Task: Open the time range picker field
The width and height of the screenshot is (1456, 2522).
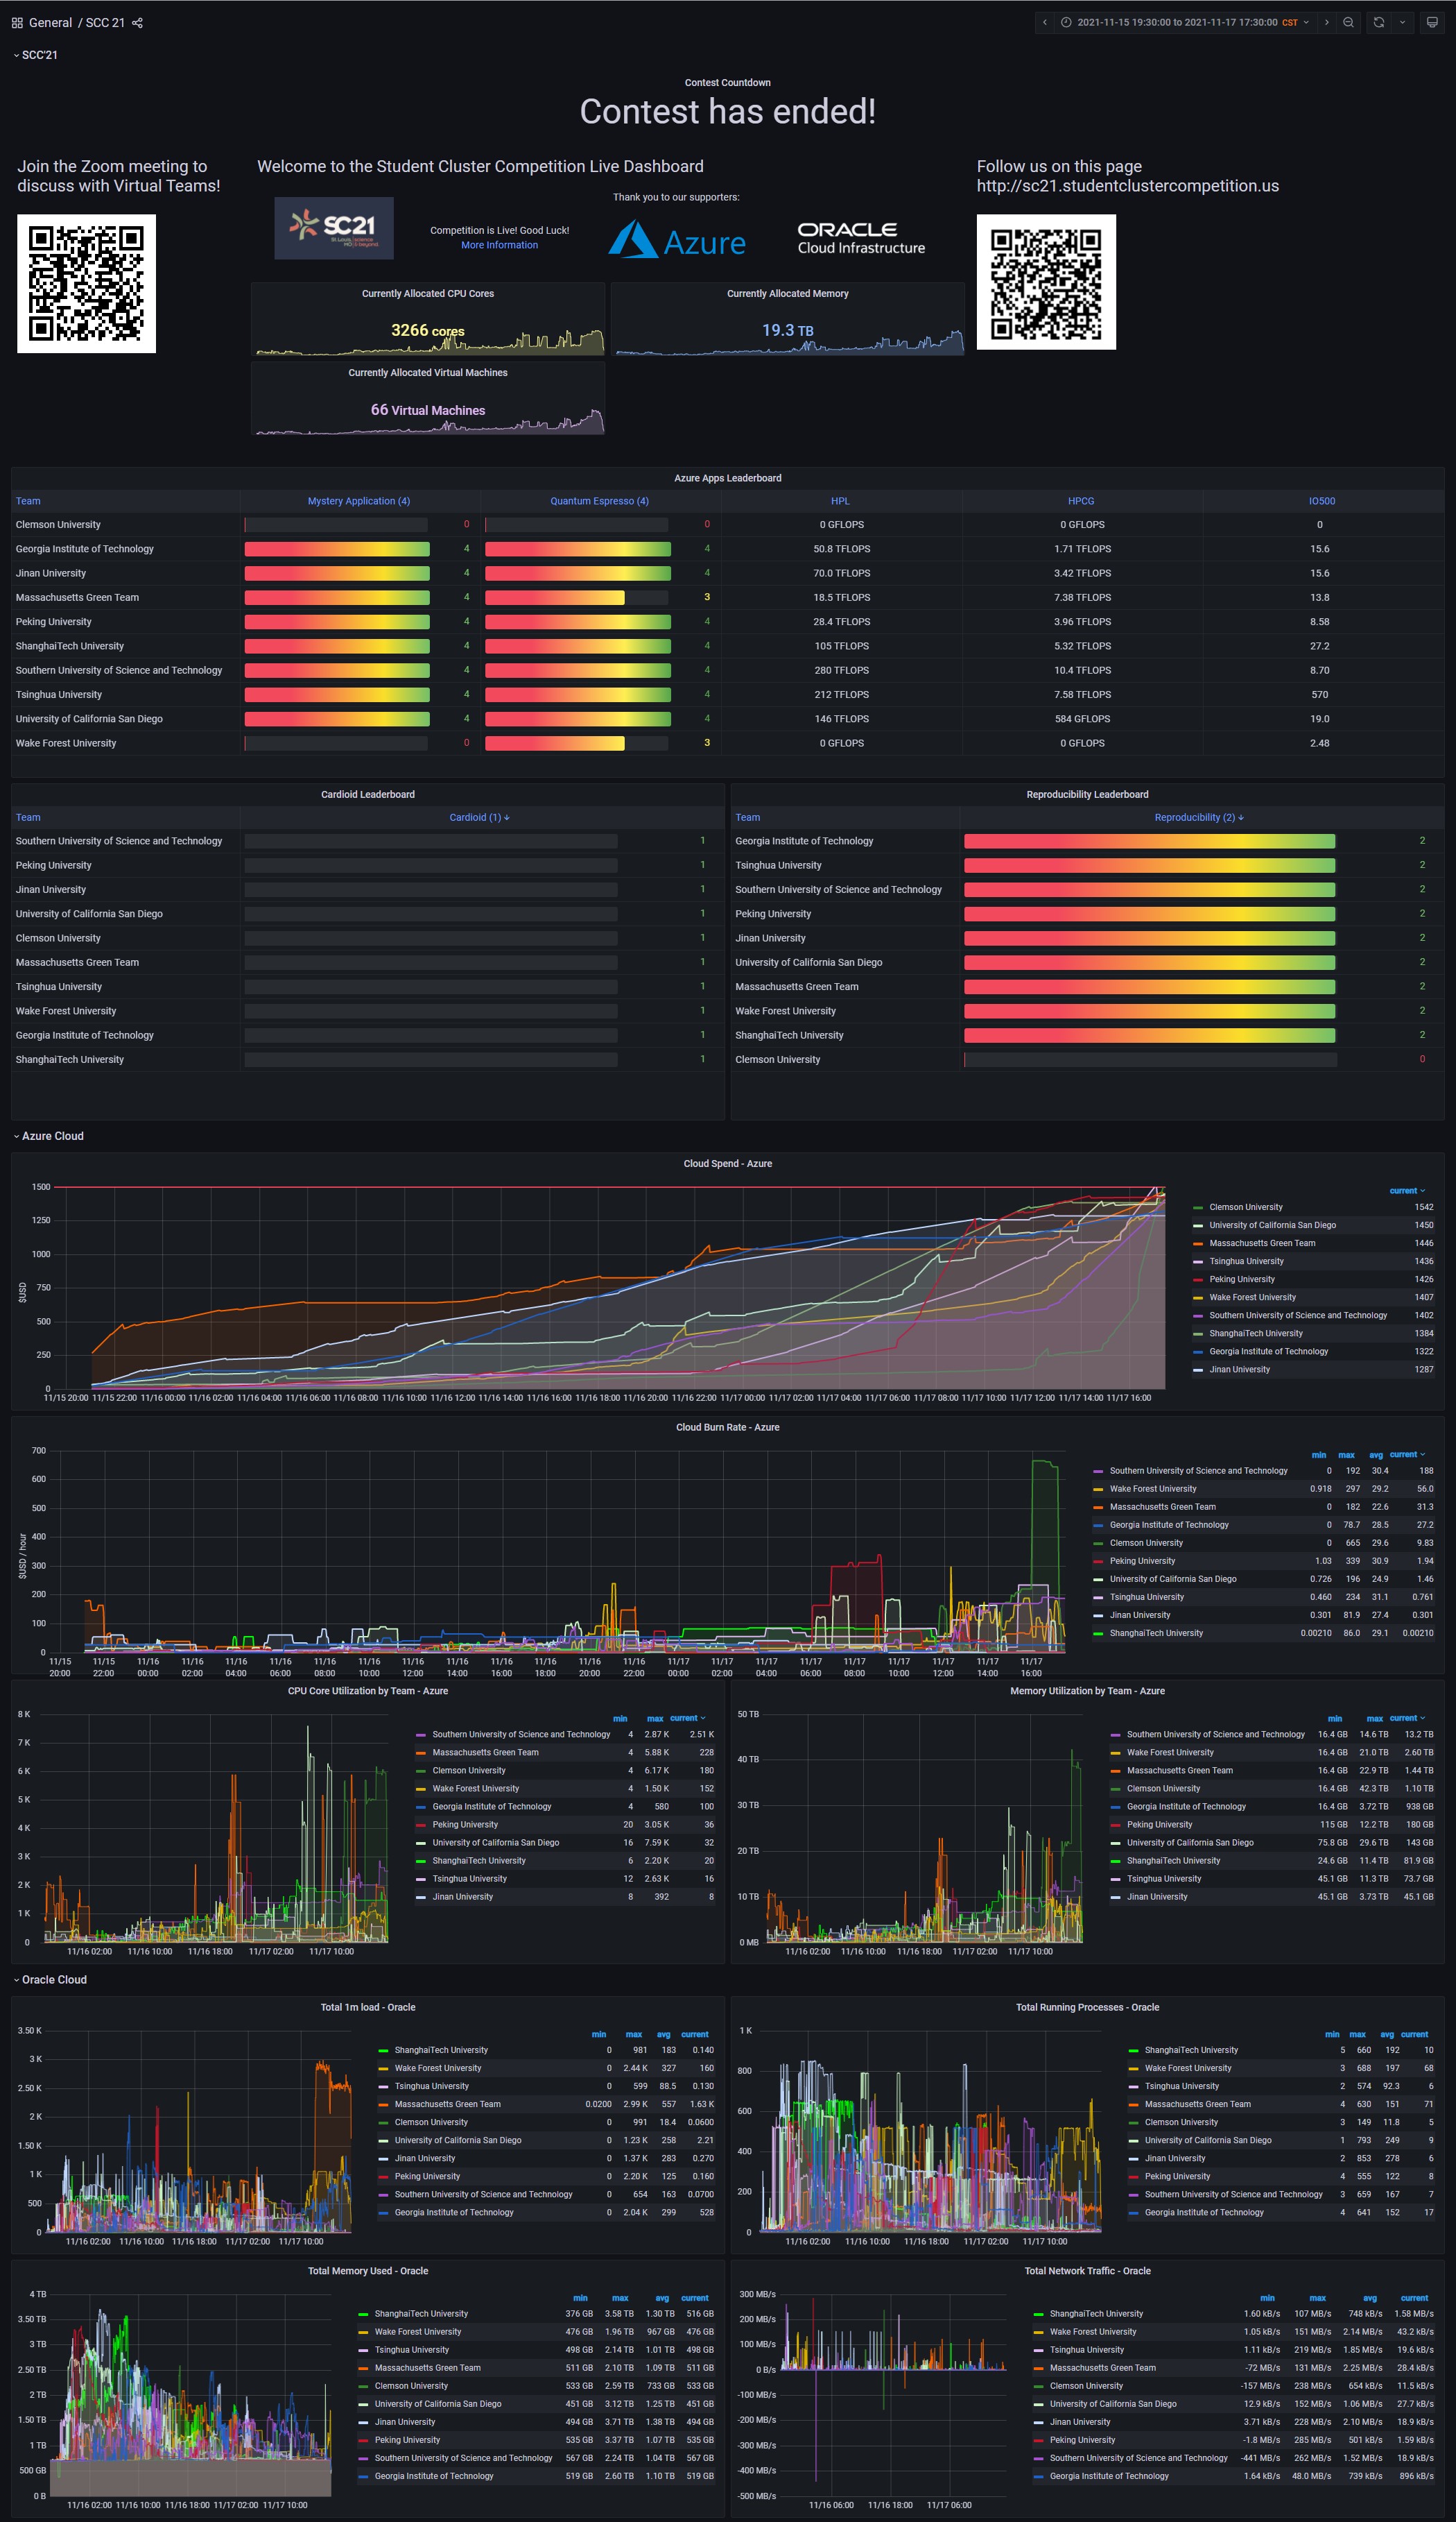Action: (1186, 22)
